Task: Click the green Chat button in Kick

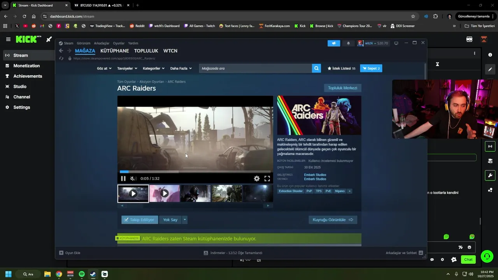Action: (x=468, y=259)
